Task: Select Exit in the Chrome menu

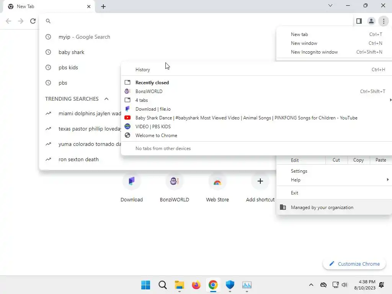Action: (x=334, y=193)
